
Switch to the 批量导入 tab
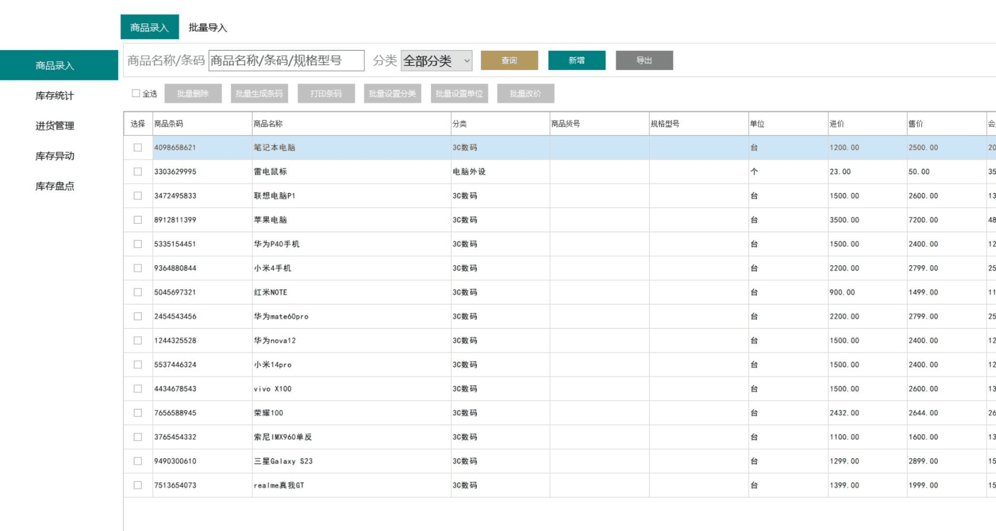point(208,28)
